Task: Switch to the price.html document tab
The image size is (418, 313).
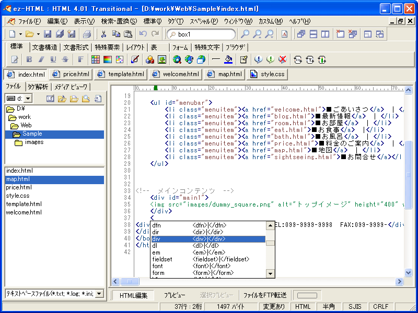Action: pyautogui.click(x=72, y=74)
